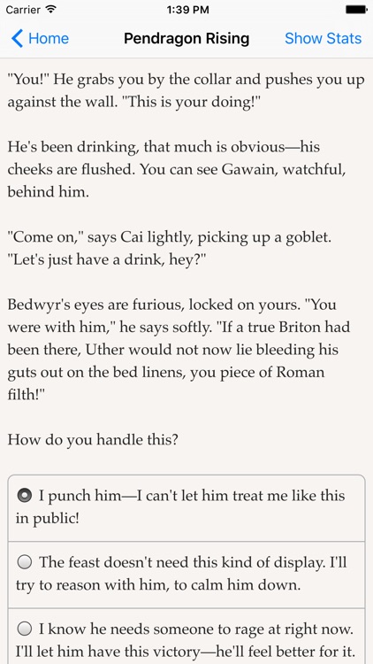Tap the paragraph beginning with 'You!'
This screenshot has width=373, height=664.
[186, 91]
